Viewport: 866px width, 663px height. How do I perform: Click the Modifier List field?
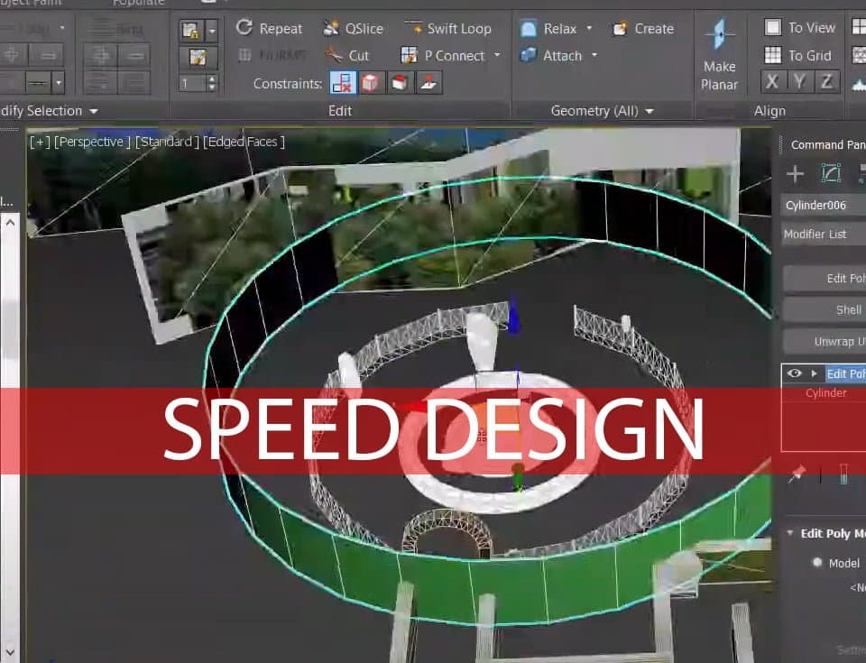click(824, 234)
